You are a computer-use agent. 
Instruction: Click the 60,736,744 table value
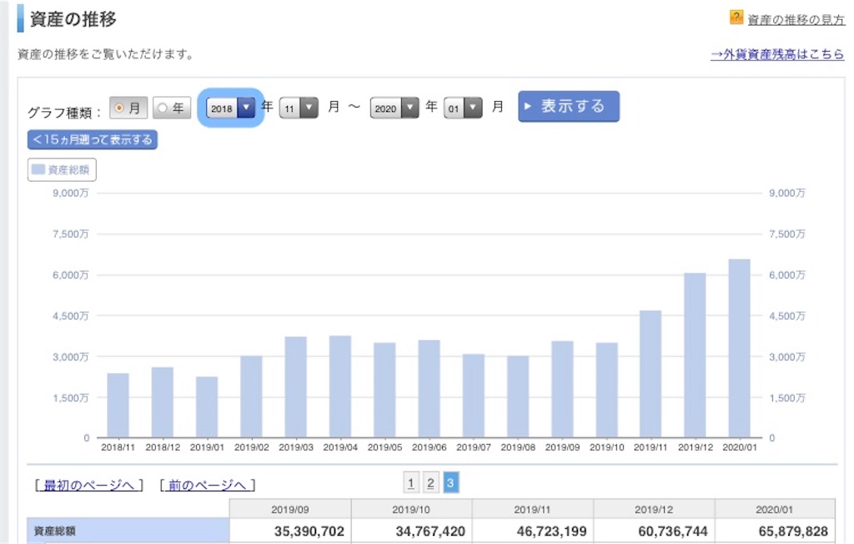pos(673,531)
